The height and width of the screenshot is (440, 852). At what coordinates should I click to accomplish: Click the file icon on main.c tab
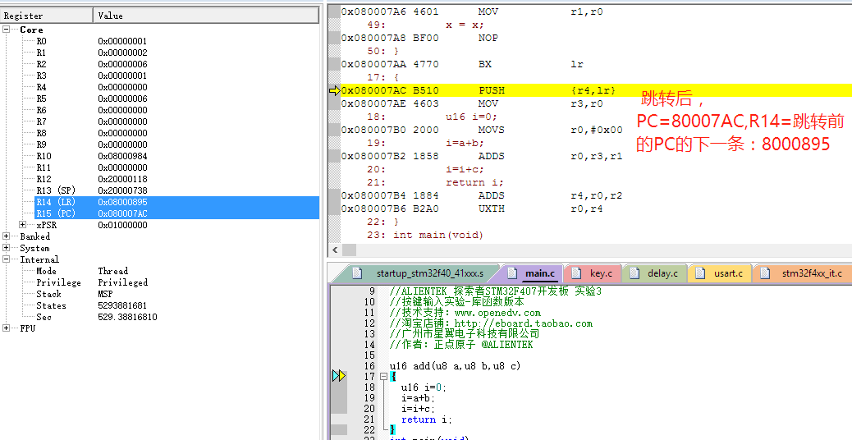511,273
